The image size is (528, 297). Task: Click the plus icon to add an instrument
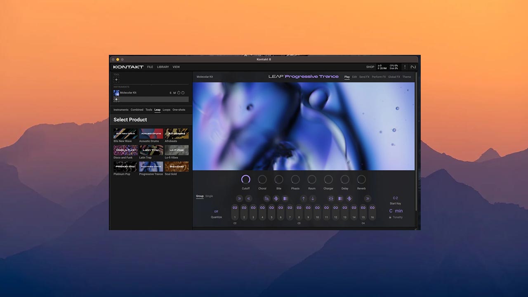coord(116,99)
